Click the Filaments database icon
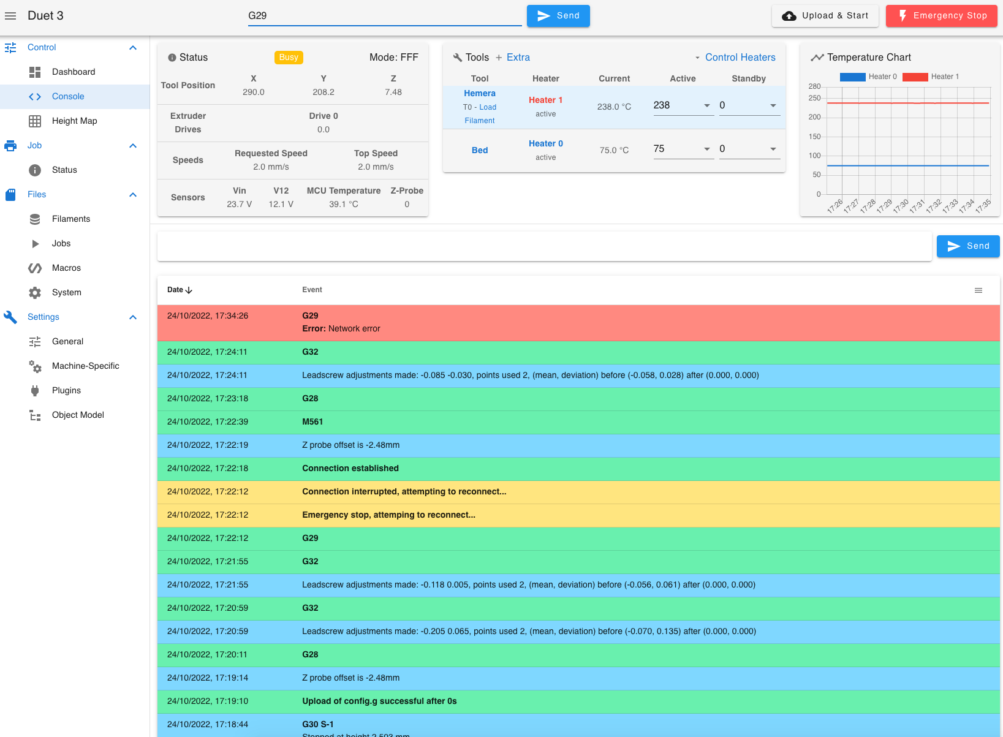 coord(35,219)
